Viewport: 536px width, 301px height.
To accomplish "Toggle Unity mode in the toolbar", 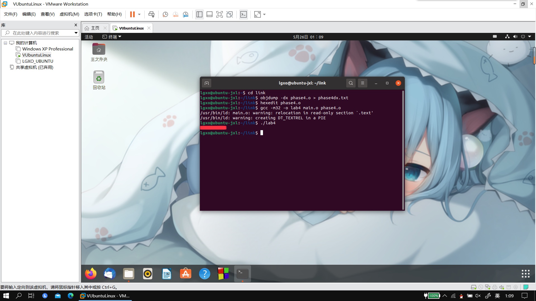I will pos(229,14).
